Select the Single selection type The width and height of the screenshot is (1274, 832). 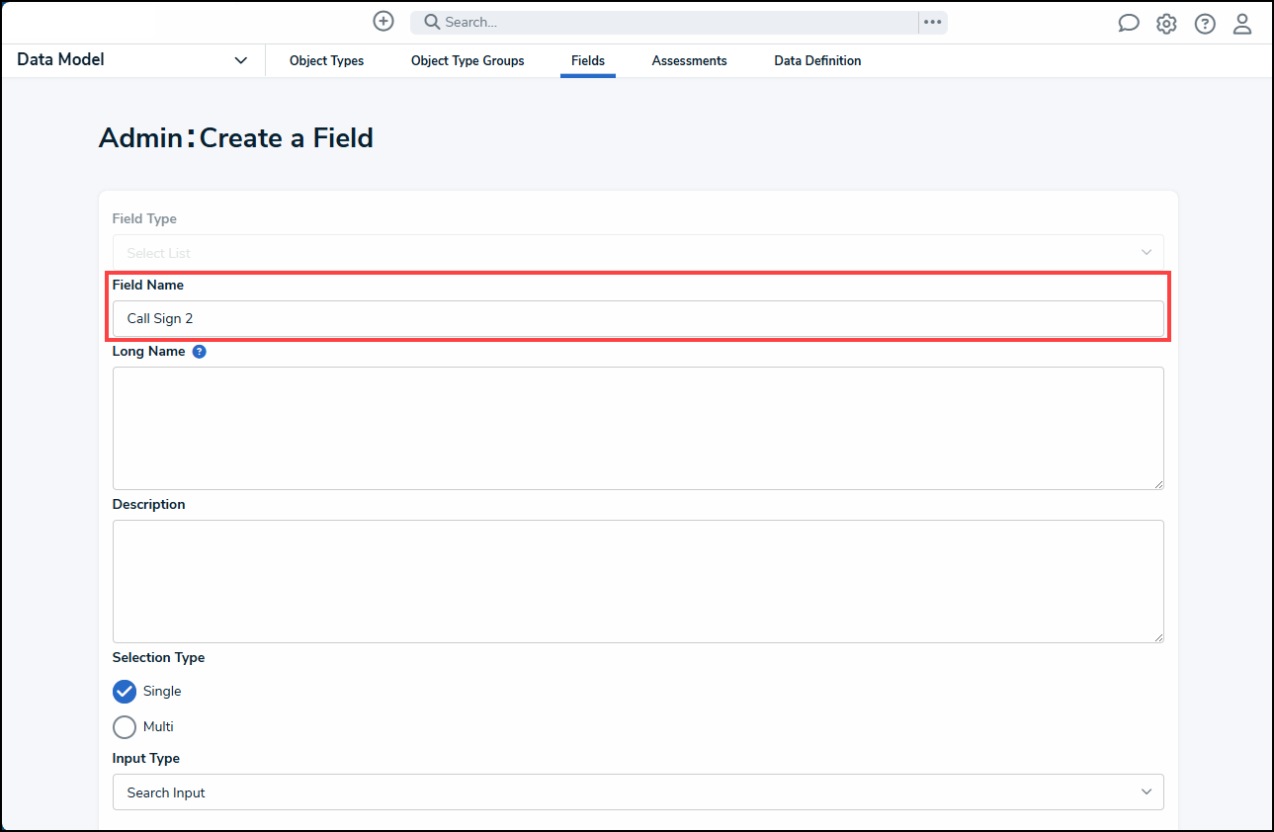click(125, 691)
